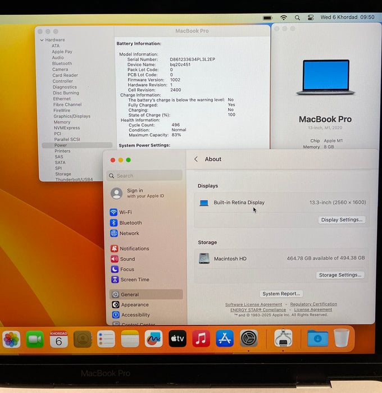Select Graphics/Displays in System Information sidebar
Image resolution: width=382 pixels, height=393 pixels.
[x=72, y=116]
